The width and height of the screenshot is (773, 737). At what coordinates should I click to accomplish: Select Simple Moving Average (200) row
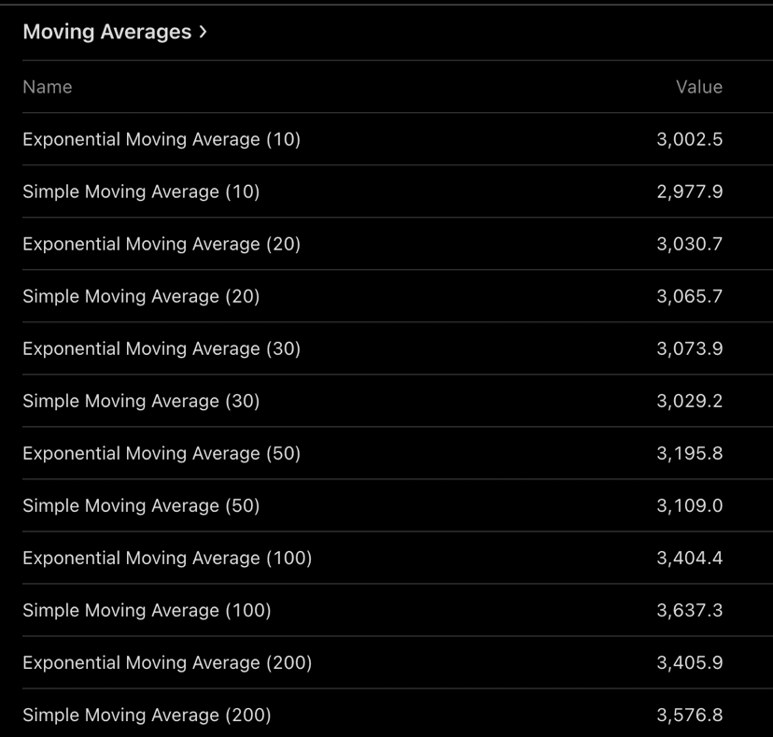coord(147,715)
